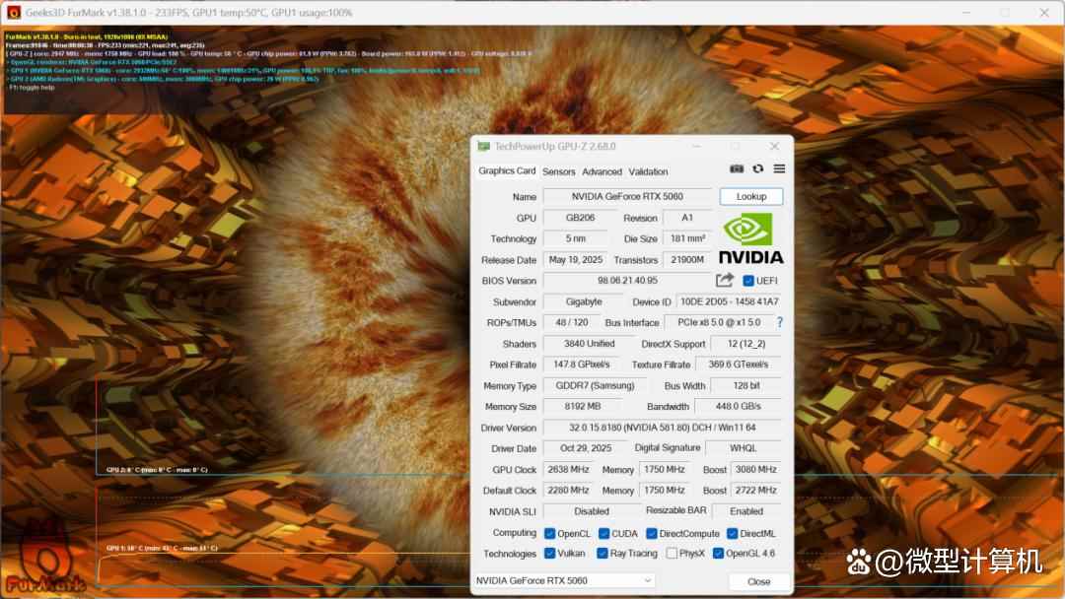
Task: Click the Texture Fillrate 369.6 GTexel/s
Action: point(739,365)
